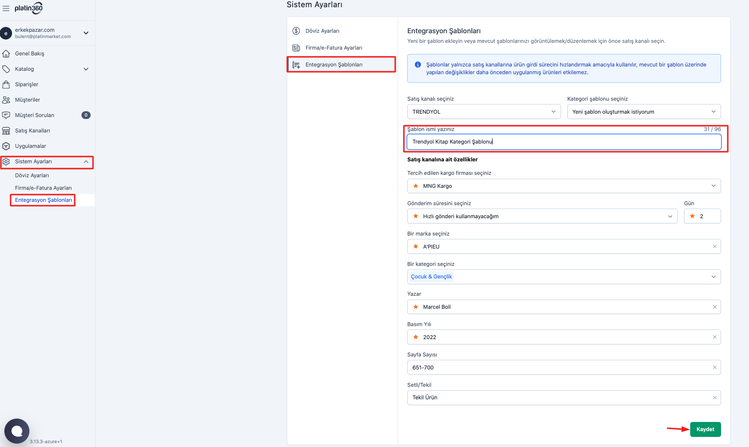The height and width of the screenshot is (447, 749).
Task: Open the Firma/e-Fatura Ayarları sidebar submenu item
Action: coord(43,188)
